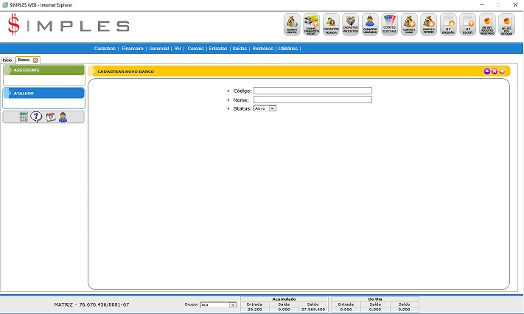Close the Banco tab
This screenshot has height=314, width=524.
coord(35,60)
